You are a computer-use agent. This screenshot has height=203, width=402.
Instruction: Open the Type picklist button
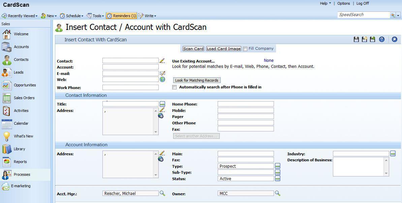277,166
